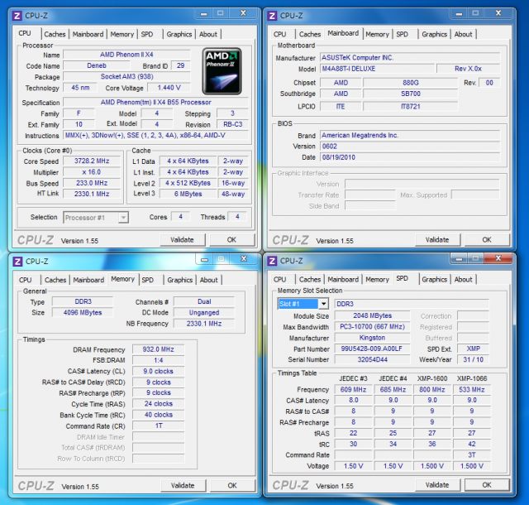Click OK in the Mainboard window
The height and width of the screenshot is (505, 529).
click(x=487, y=239)
